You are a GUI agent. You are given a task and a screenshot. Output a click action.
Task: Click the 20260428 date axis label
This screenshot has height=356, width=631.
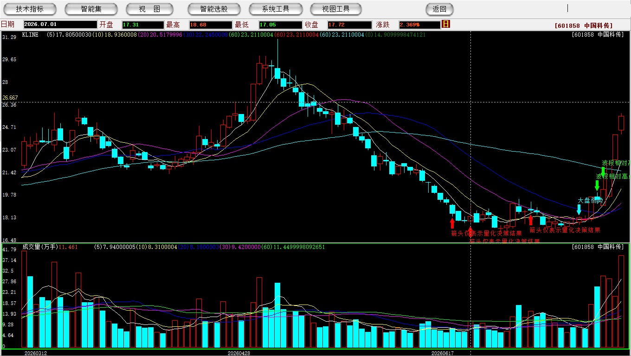coord(238,353)
